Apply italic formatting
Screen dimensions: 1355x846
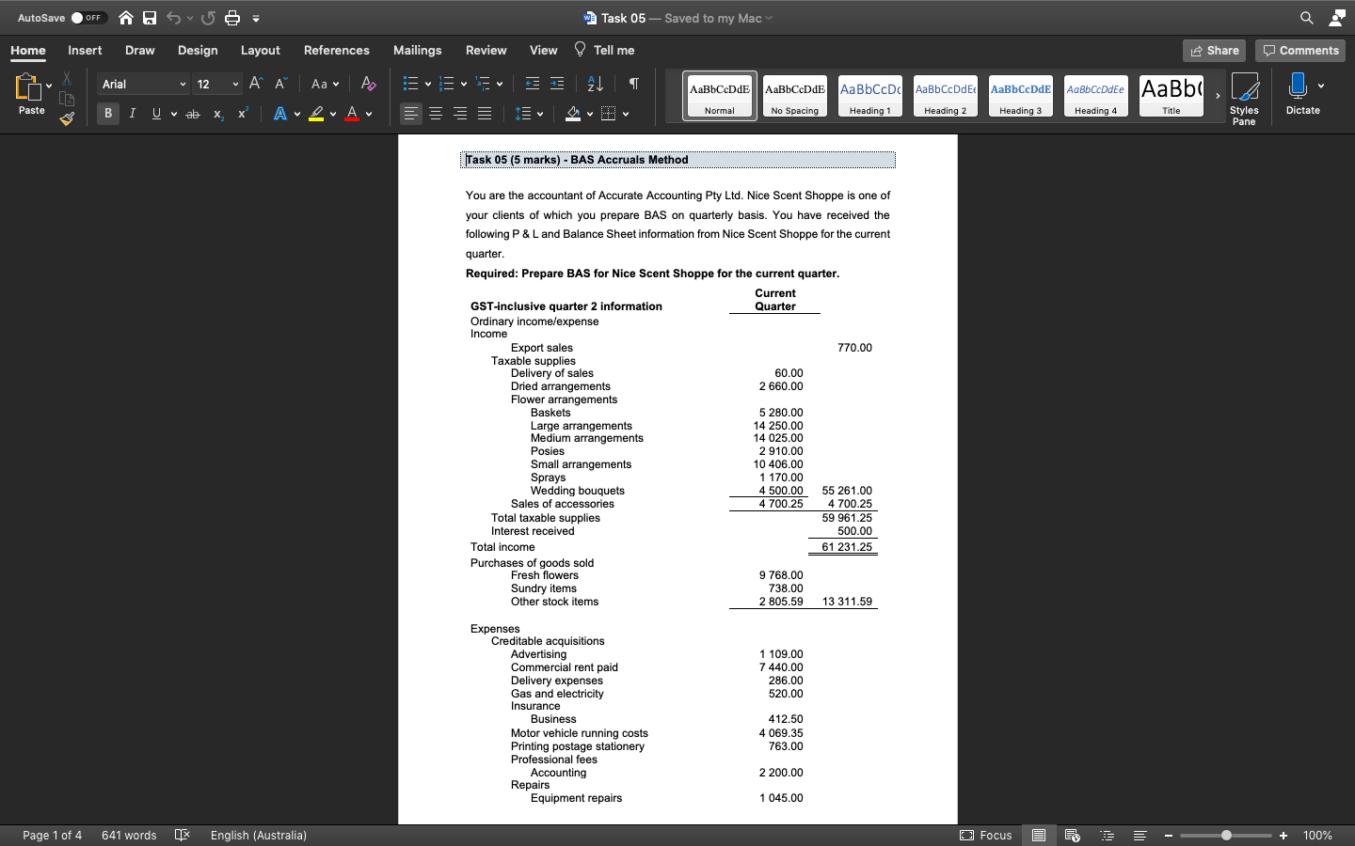tap(132, 113)
